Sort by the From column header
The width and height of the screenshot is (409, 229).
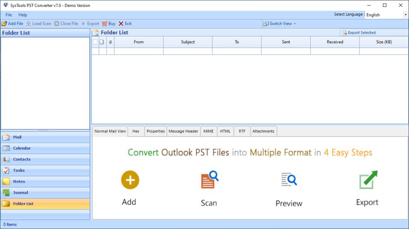point(139,42)
